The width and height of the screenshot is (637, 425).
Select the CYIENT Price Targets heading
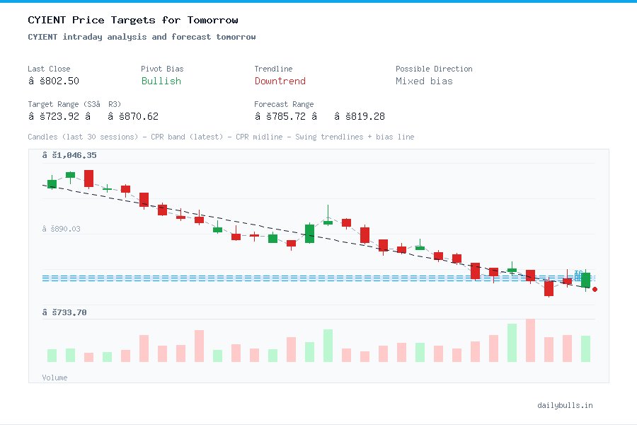132,20
